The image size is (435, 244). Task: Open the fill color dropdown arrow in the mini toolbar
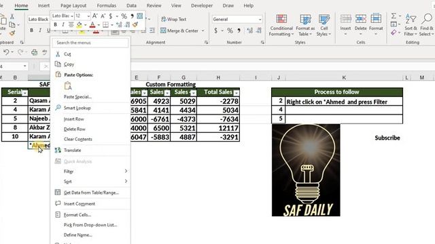85,25
